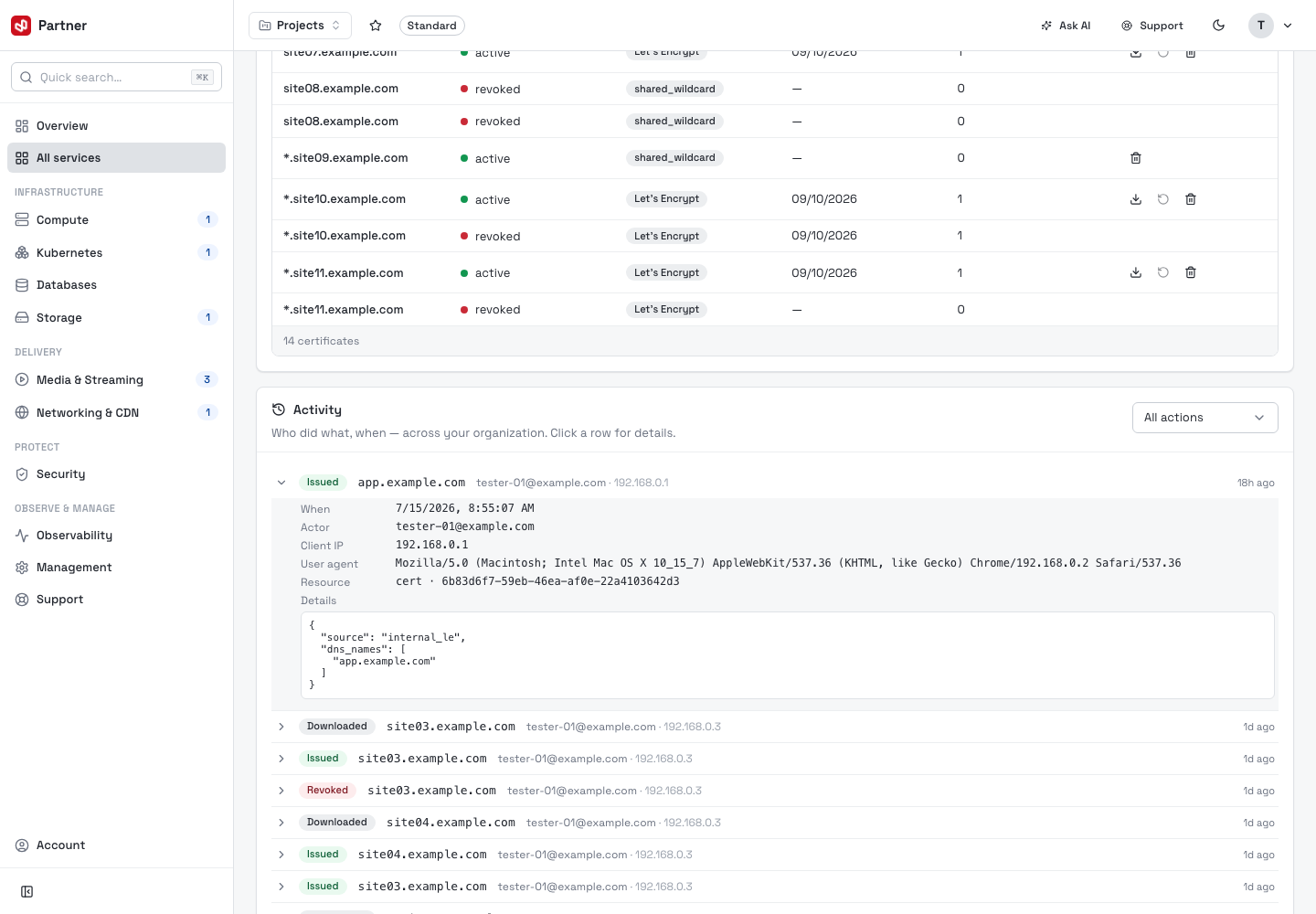Click the Kubernetes sidebar icon

[x=22, y=253]
